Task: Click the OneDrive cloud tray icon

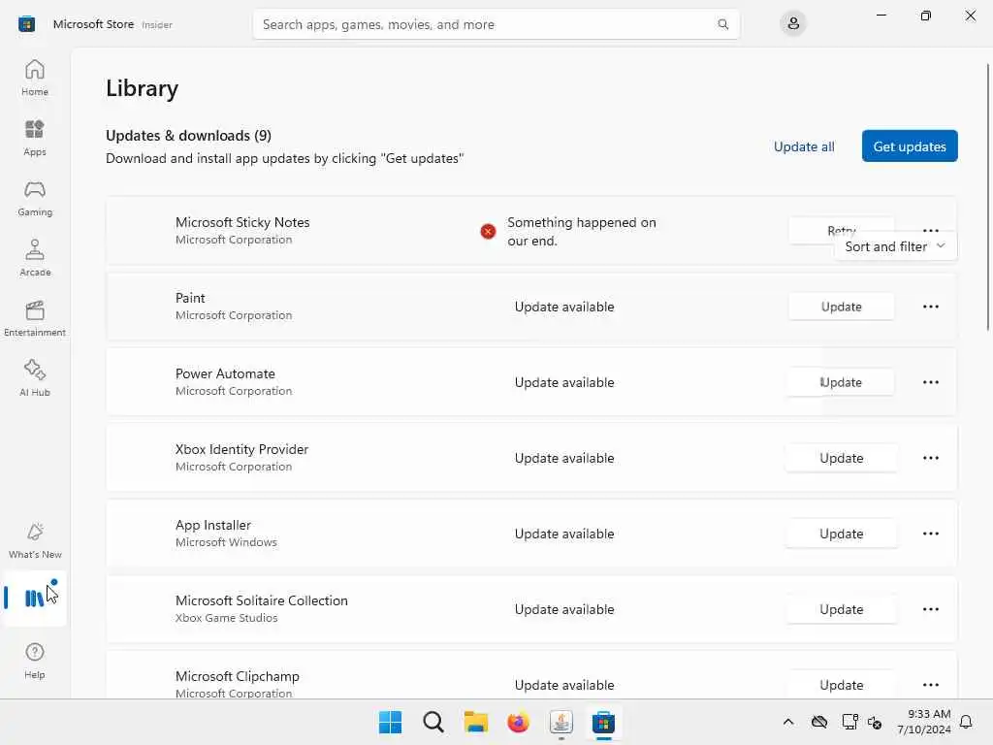Action: 819,722
